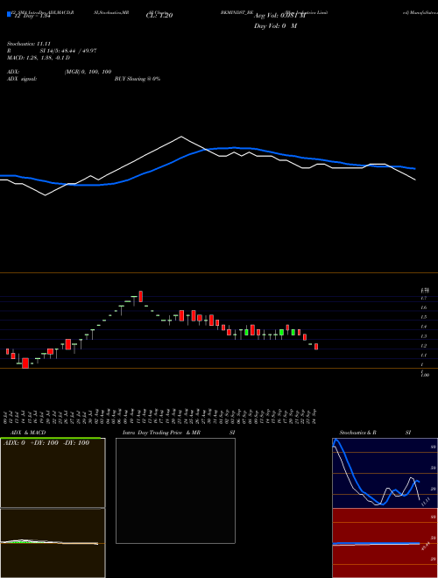Screen dimensions: 438x578
Task: Select the Stochastics: 11.11 reading
Action: coord(28,44)
